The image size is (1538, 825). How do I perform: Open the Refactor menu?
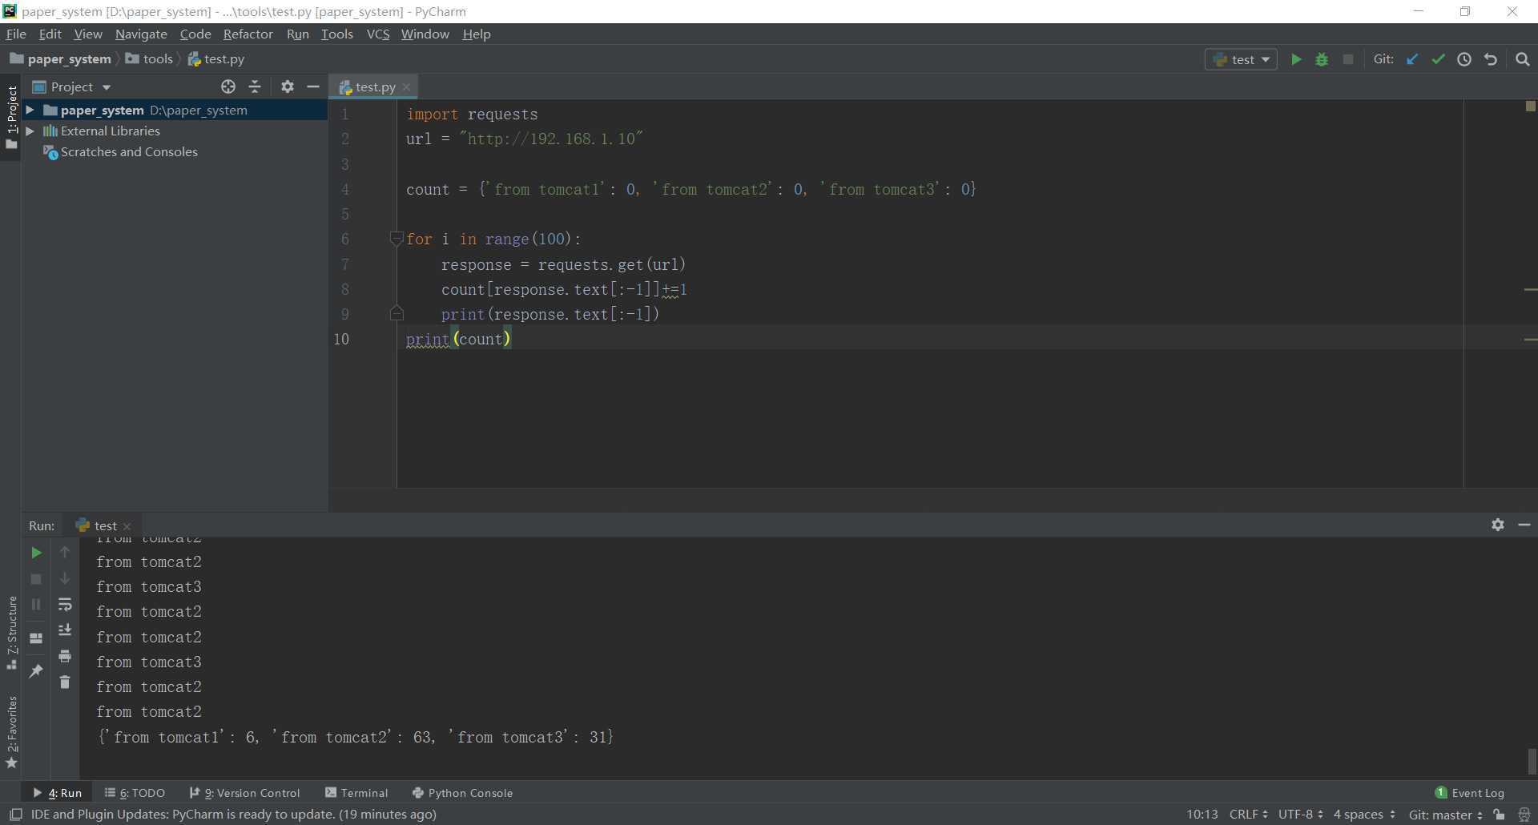[x=248, y=34]
